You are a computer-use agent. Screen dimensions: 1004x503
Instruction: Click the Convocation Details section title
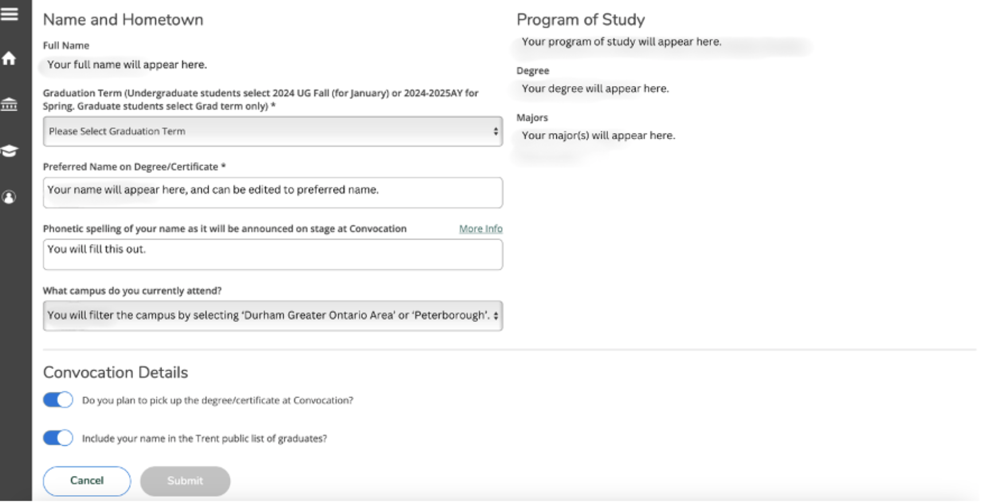115,372
